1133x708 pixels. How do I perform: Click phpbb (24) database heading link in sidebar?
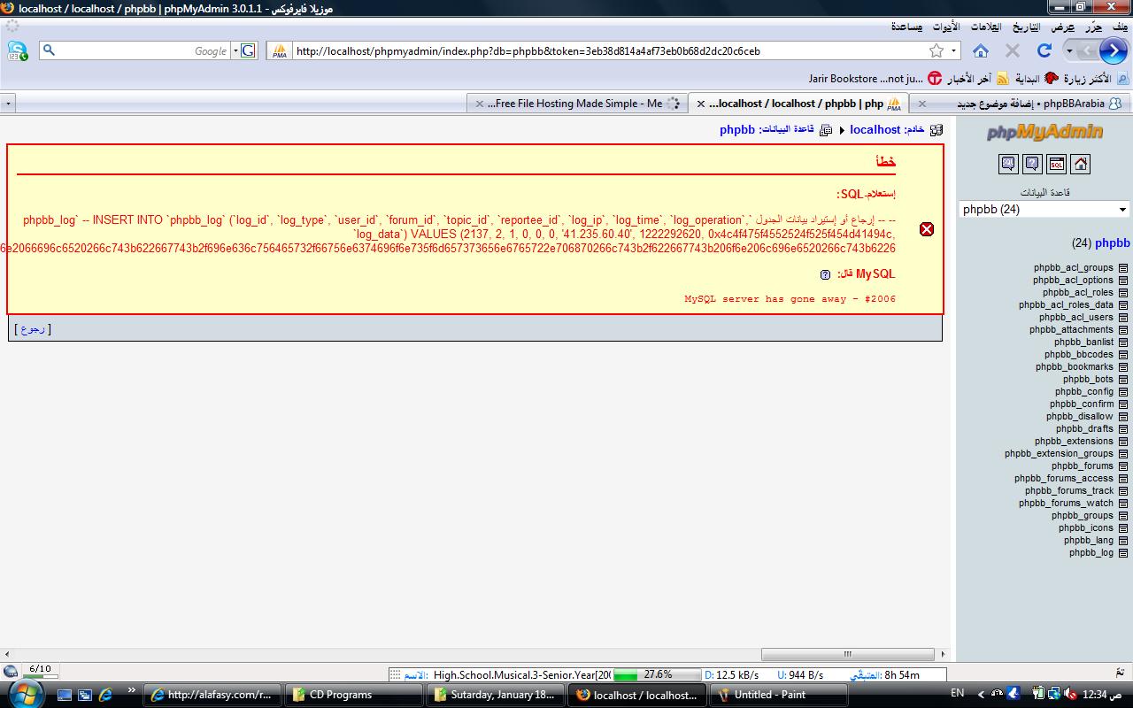tap(1100, 242)
